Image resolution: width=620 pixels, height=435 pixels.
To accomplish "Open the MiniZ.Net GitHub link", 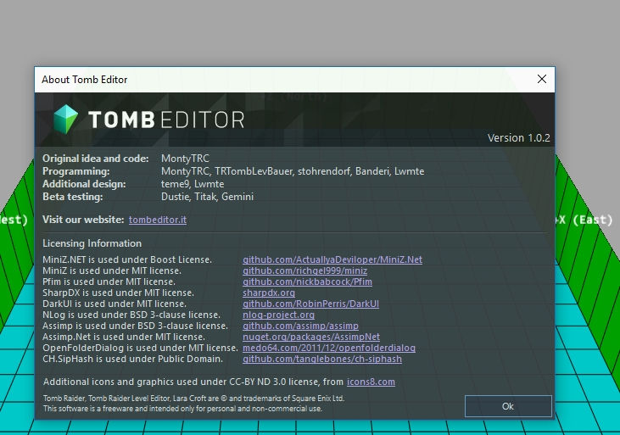I will 332,259.
